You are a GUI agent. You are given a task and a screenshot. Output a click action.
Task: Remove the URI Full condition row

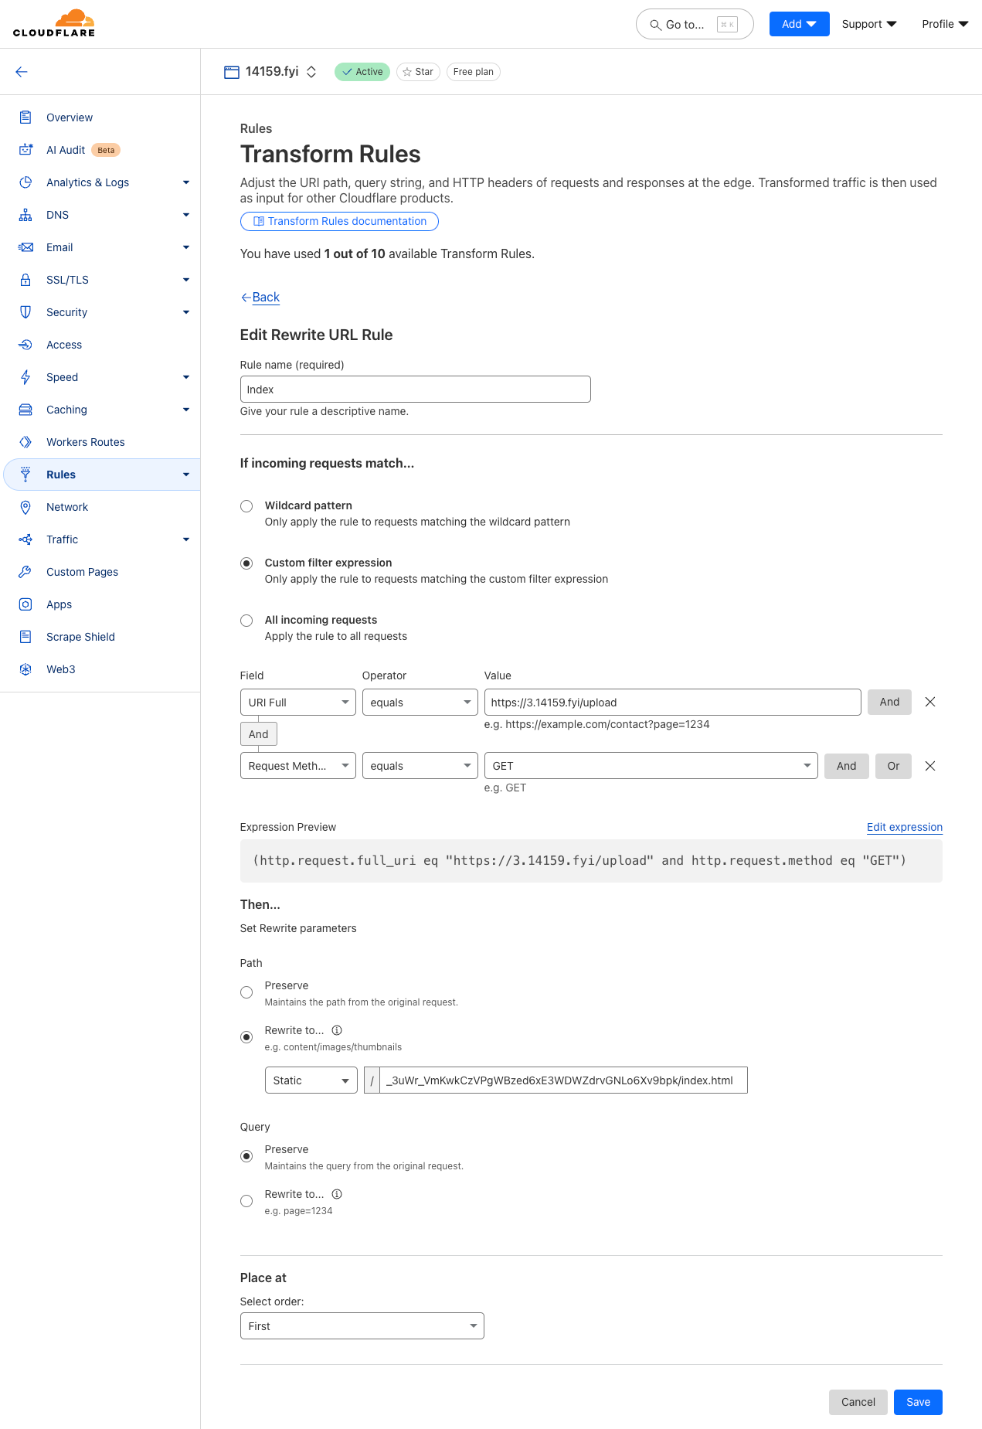(930, 702)
